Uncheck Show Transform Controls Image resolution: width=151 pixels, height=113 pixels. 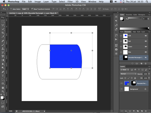(32, 9)
